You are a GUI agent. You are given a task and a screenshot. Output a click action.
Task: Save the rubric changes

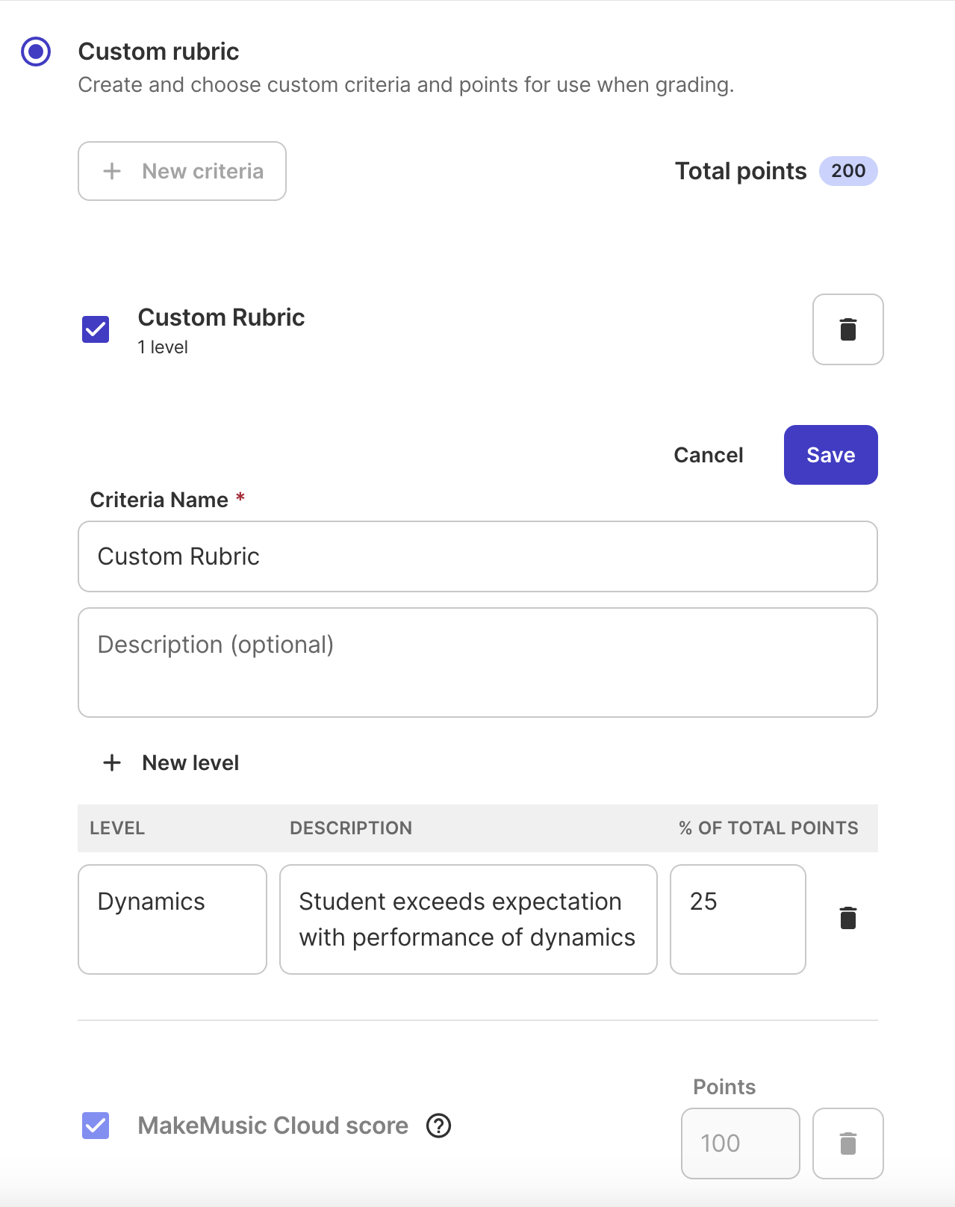(x=830, y=455)
